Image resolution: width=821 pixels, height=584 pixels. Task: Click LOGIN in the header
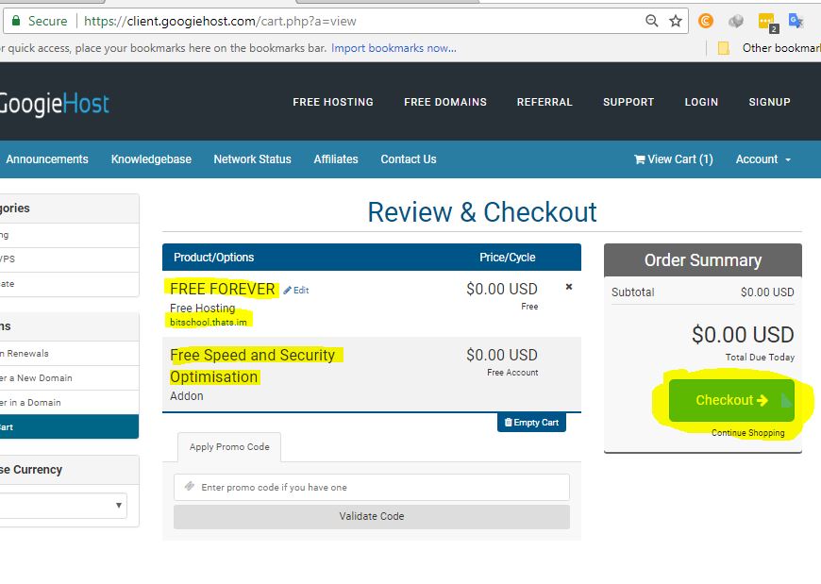[701, 102]
